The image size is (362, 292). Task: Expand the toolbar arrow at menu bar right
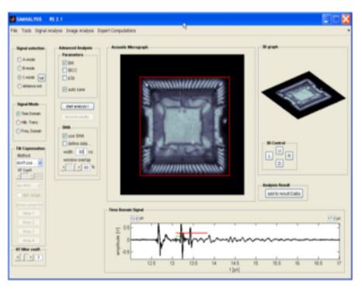click(349, 30)
